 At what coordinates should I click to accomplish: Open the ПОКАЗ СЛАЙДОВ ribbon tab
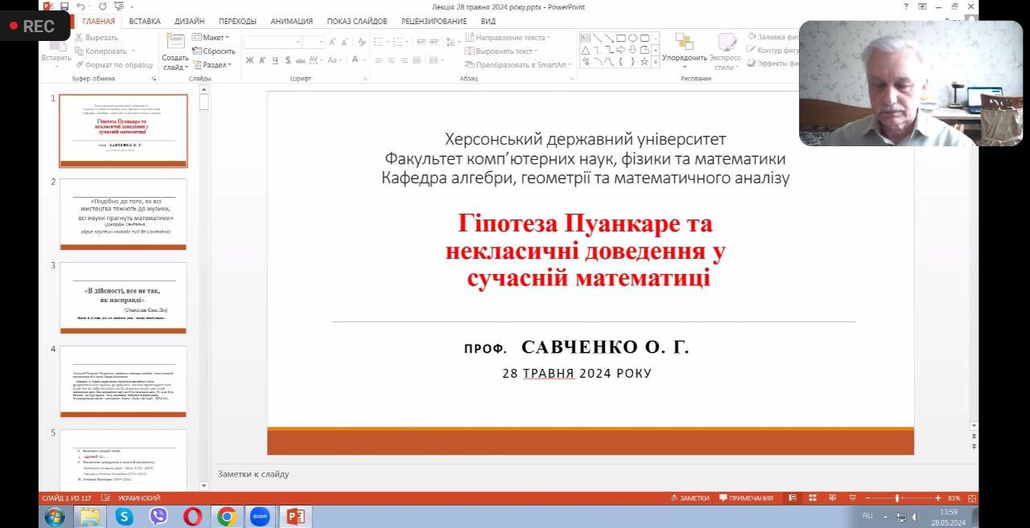click(x=356, y=21)
